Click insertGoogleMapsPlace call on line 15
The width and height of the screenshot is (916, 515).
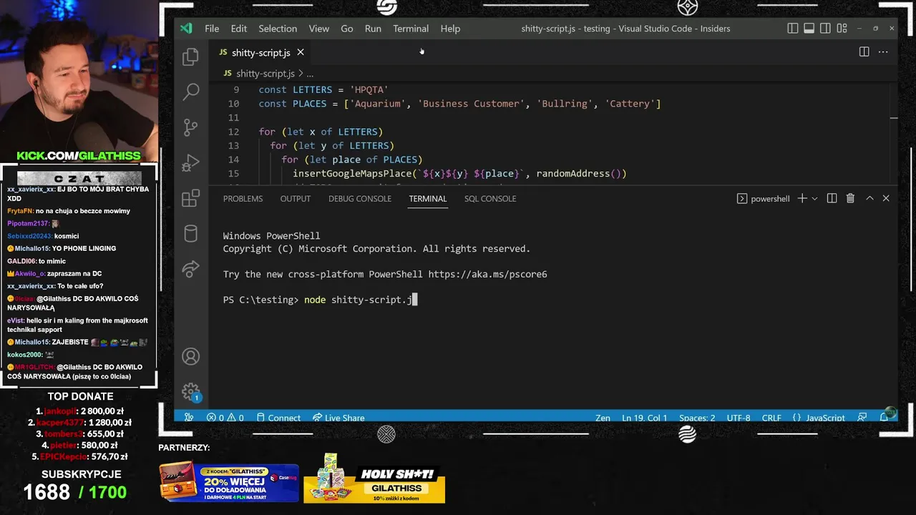[459, 173]
